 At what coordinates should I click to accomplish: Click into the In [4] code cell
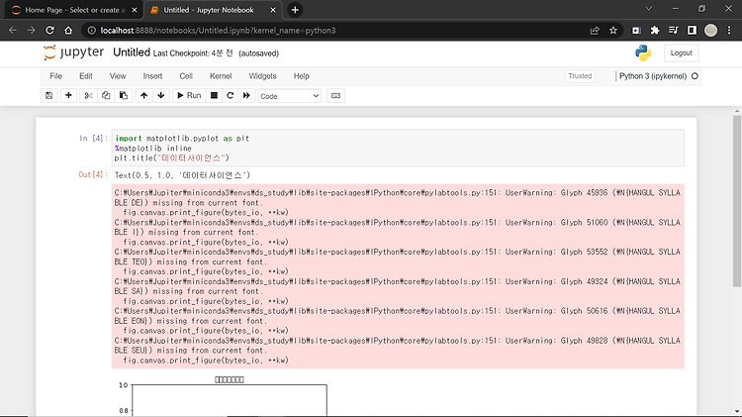point(398,148)
